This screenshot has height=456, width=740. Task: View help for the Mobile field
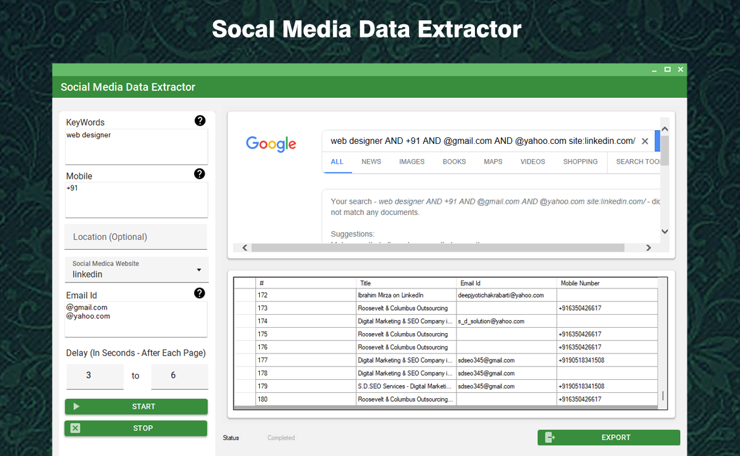(200, 173)
